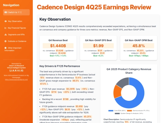
Task: Click the 13.4% consensus revenue share figure
Action: pos(78,78)
